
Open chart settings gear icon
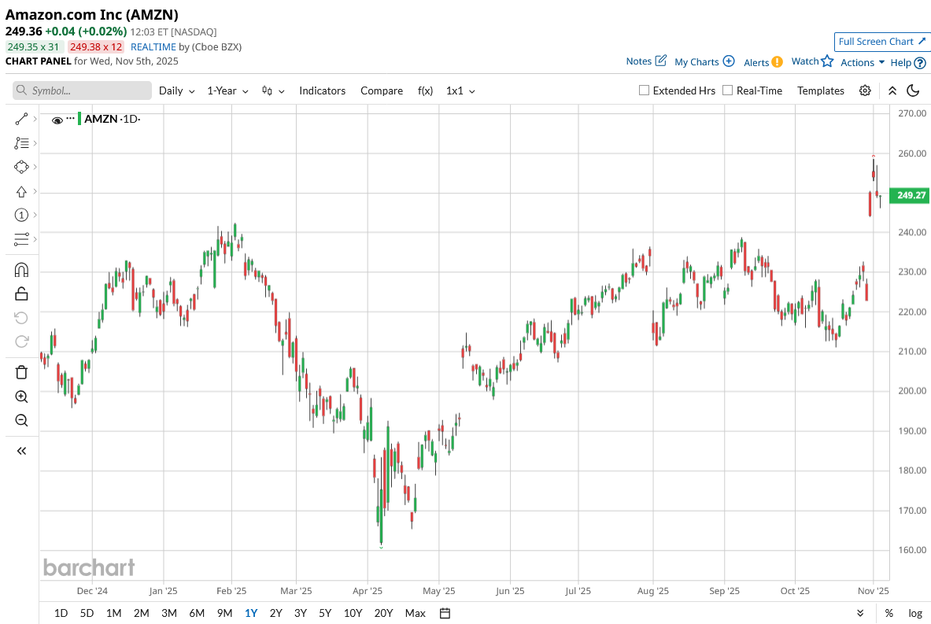[x=865, y=90]
